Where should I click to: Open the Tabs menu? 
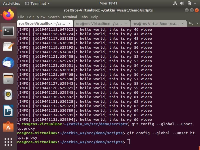pyautogui.click(x=84, y=17)
